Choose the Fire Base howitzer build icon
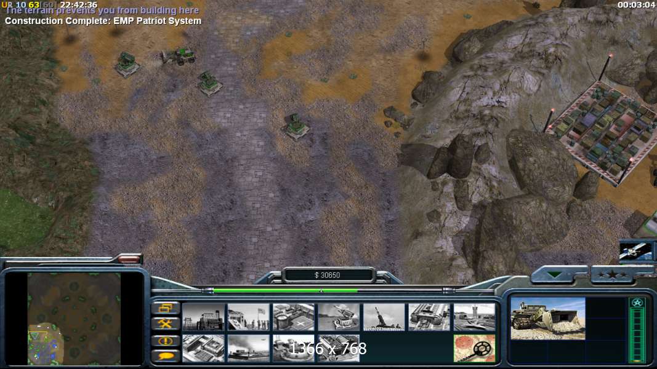 click(384, 317)
